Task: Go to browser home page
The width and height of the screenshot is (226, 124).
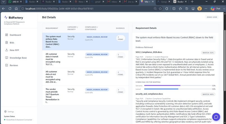Action: click(x=16, y=9)
